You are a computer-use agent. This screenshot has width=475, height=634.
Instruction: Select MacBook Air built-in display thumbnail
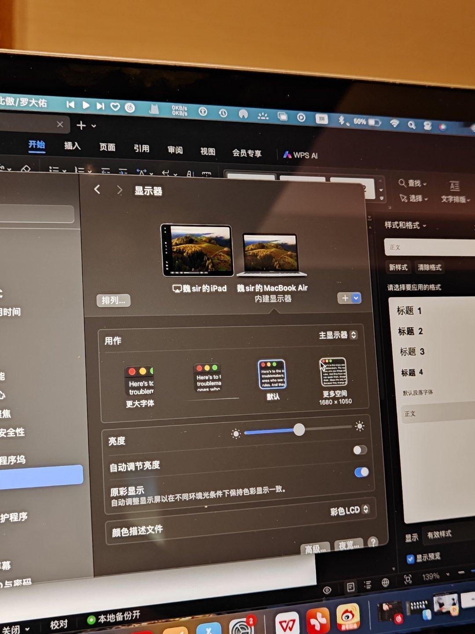(x=271, y=254)
